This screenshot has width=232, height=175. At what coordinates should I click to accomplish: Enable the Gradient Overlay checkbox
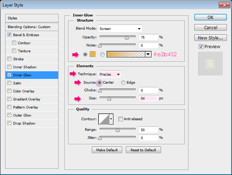tap(9, 99)
